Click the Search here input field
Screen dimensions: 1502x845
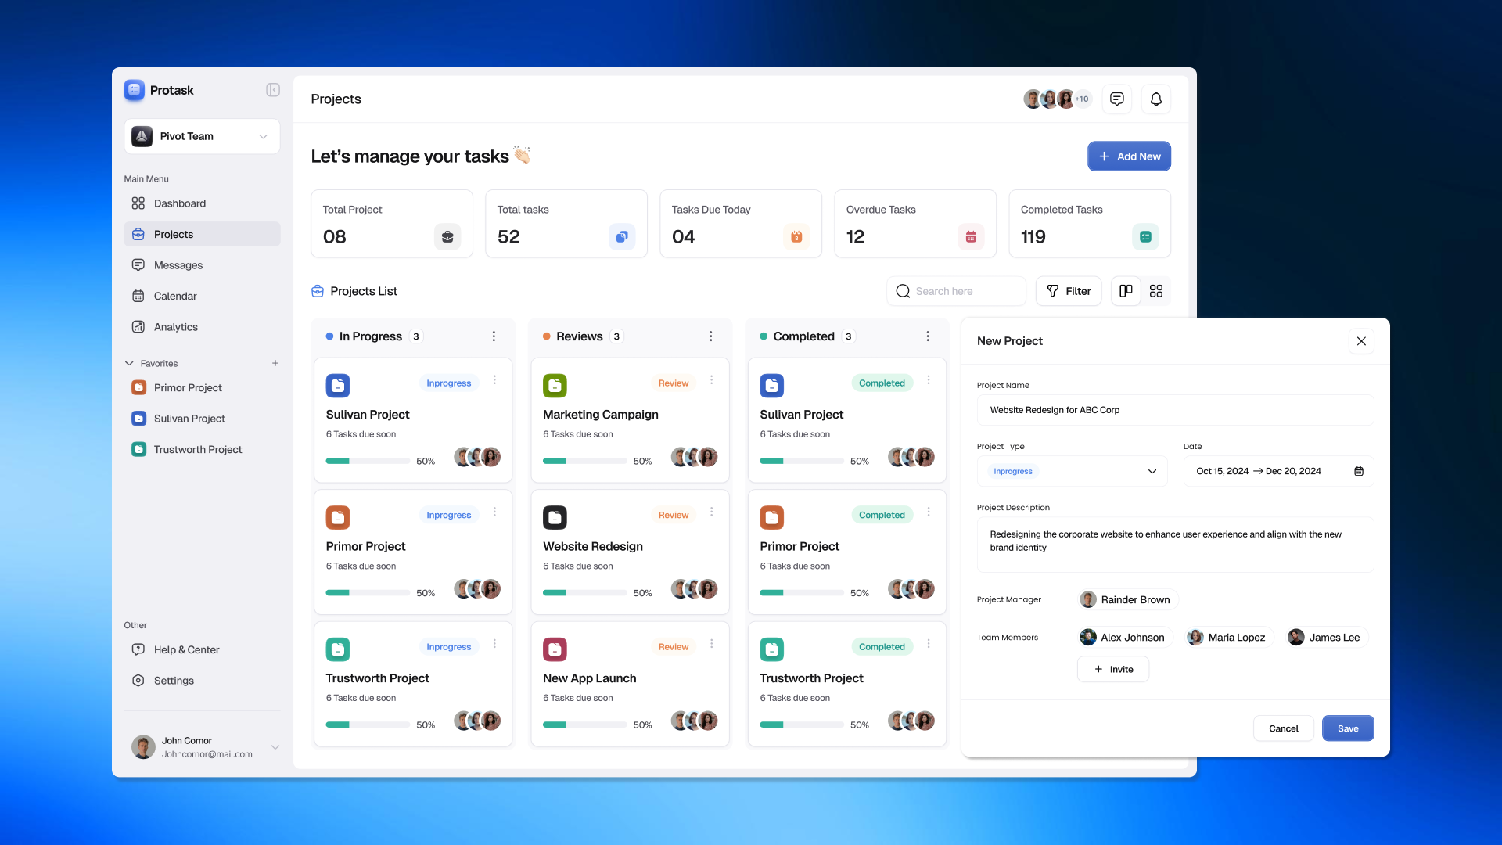pyautogui.click(x=954, y=290)
